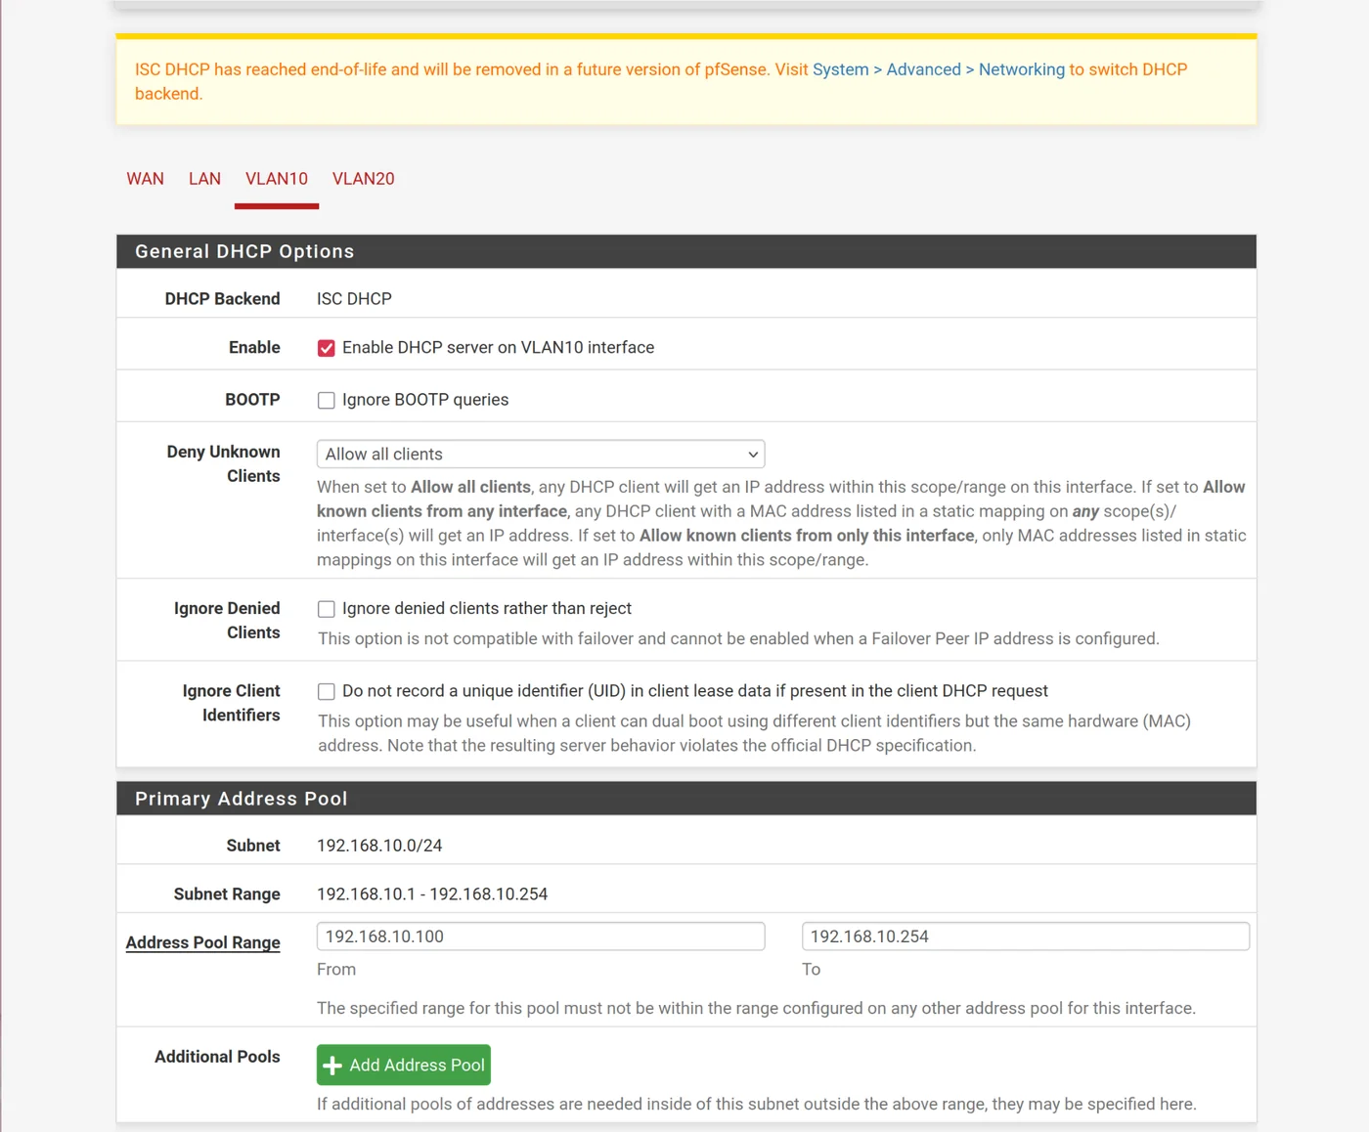Check Ignore denied clients rather than reject

326,608
